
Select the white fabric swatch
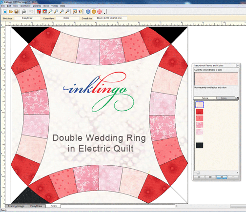tap(200, 138)
